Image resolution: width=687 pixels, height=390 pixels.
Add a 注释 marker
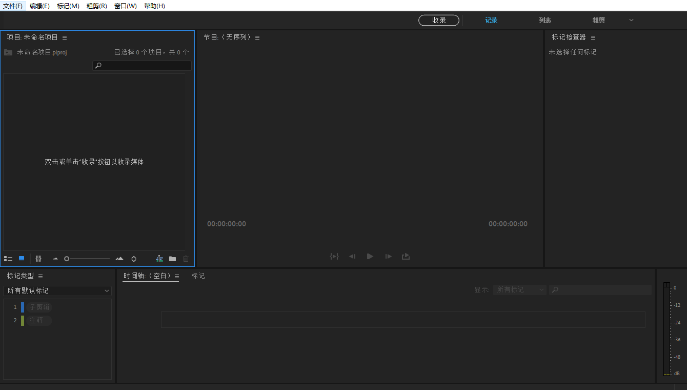[39, 321]
